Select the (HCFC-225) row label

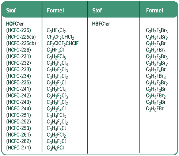pos(19,30)
